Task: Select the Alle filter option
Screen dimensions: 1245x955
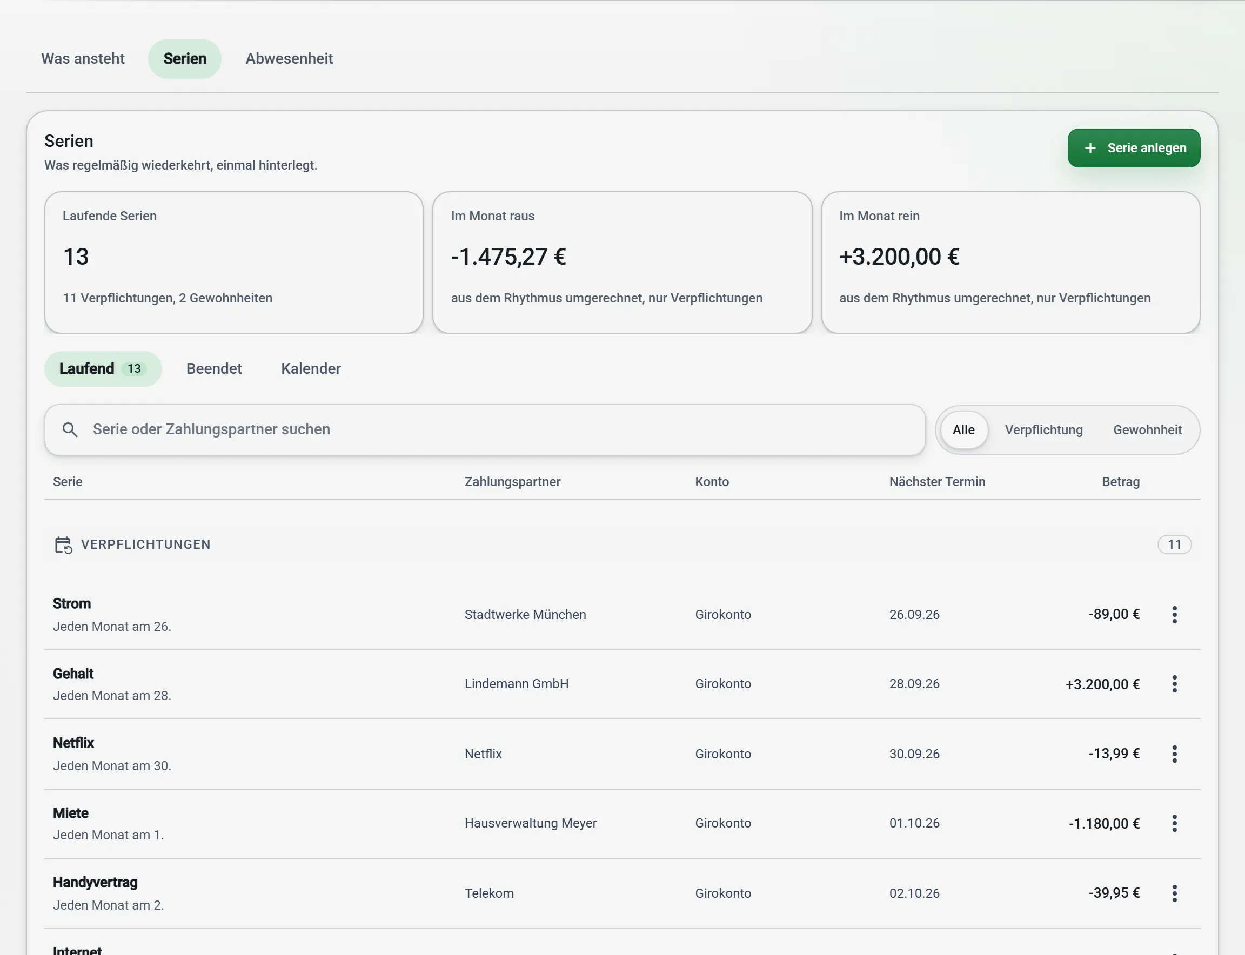Action: pyautogui.click(x=963, y=430)
